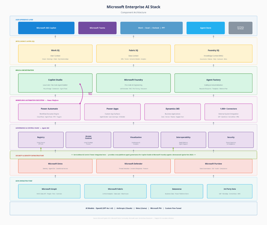Click the Registry governance box

(x=41, y=140)
